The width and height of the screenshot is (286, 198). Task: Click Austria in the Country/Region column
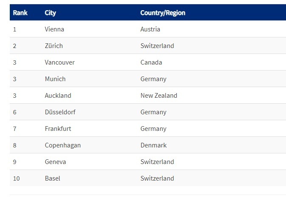[x=150, y=29]
